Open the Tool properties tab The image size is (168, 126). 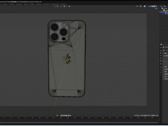click(x=161, y=48)
